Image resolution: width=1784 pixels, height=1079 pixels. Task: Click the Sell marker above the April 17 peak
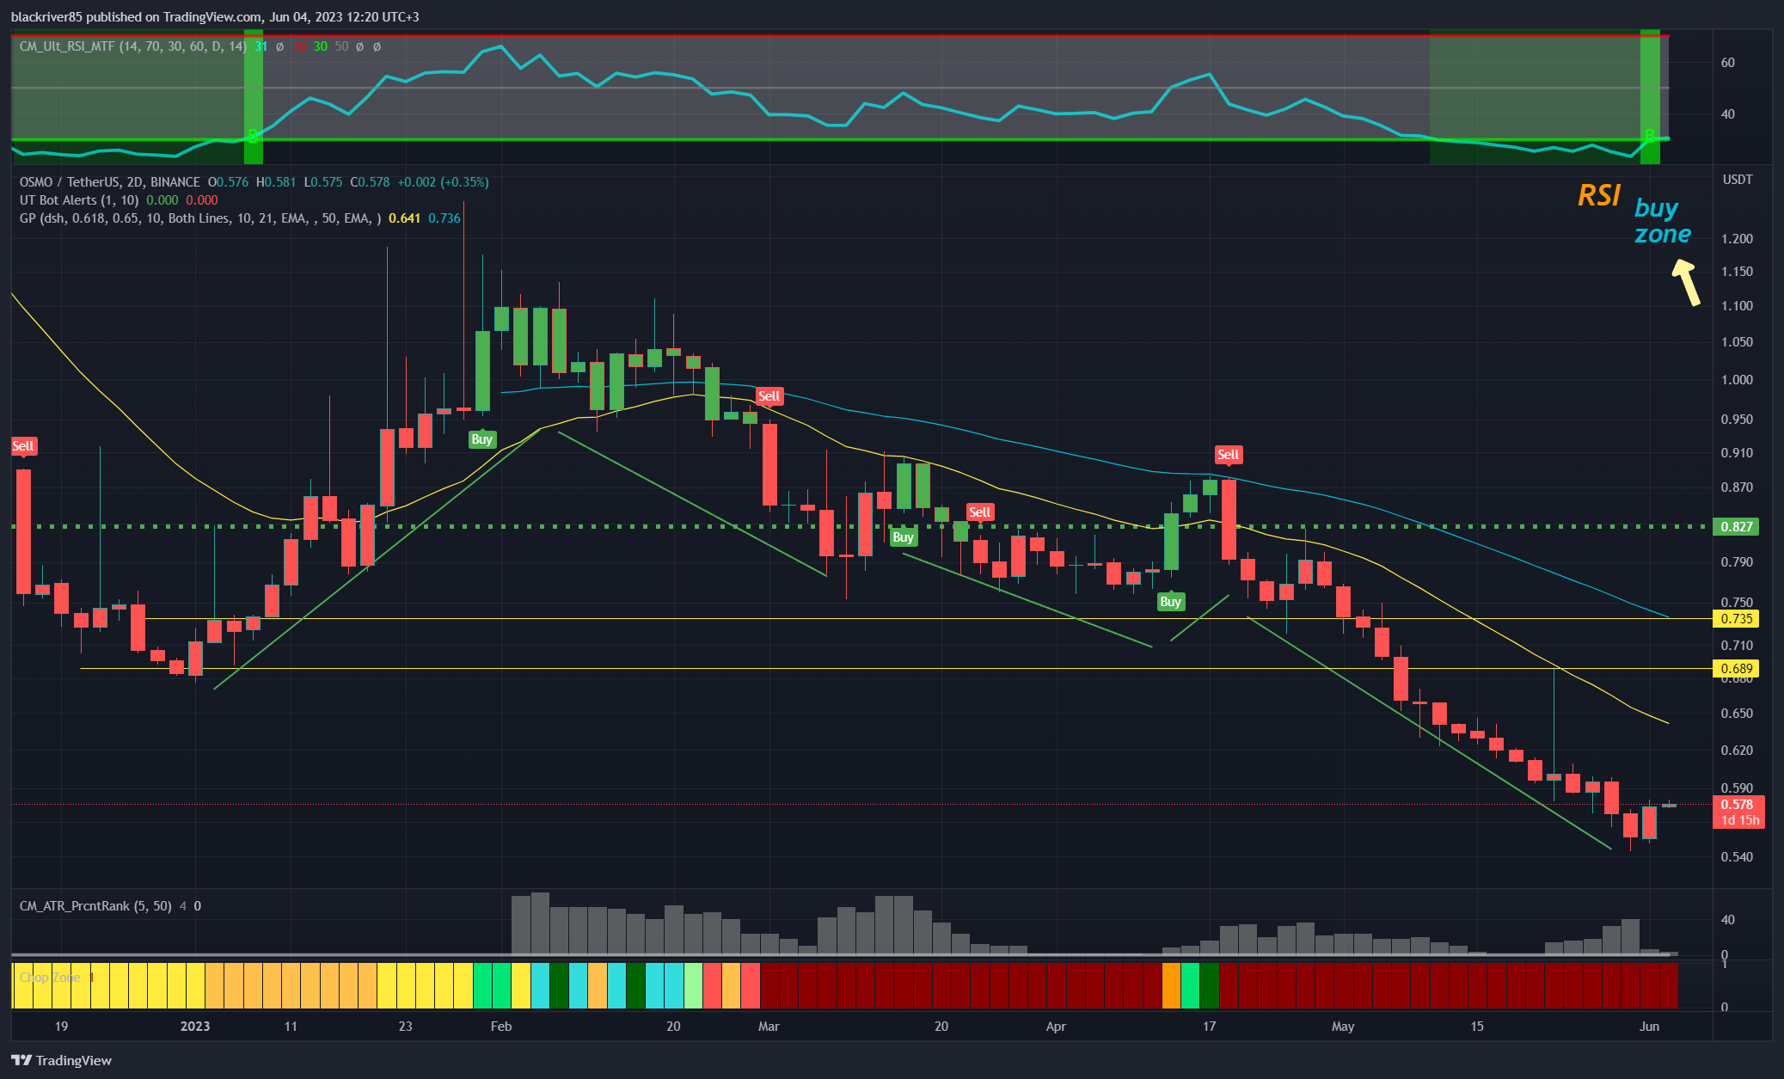1228,455
